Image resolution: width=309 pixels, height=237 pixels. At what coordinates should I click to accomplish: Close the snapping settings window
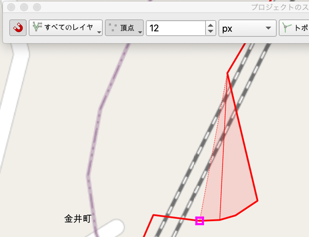point(11,7)
